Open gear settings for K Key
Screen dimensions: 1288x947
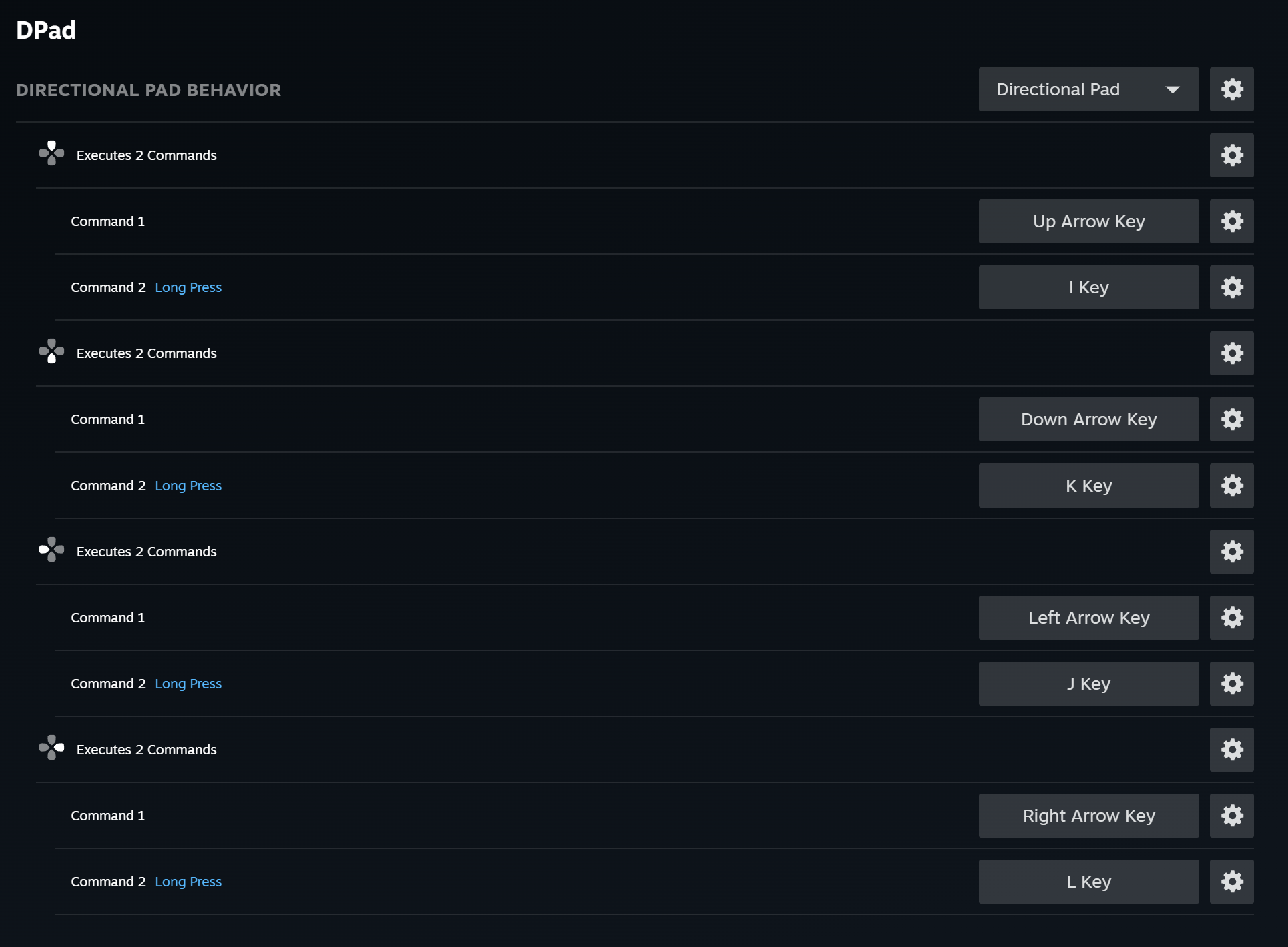[x=1231, y=486]
